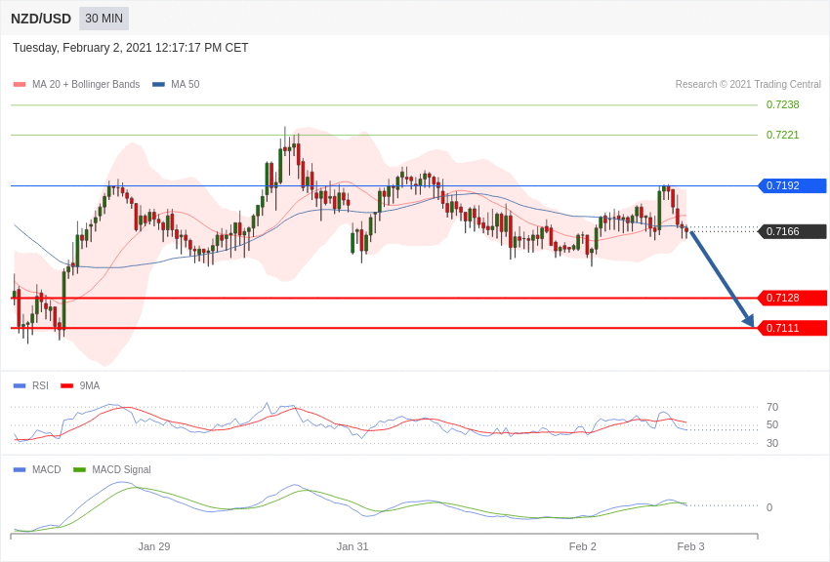Viewport: 830px width, 562px height.
Task: Click the Feb 2 date axis label
Action: click(x=582, y=546)
